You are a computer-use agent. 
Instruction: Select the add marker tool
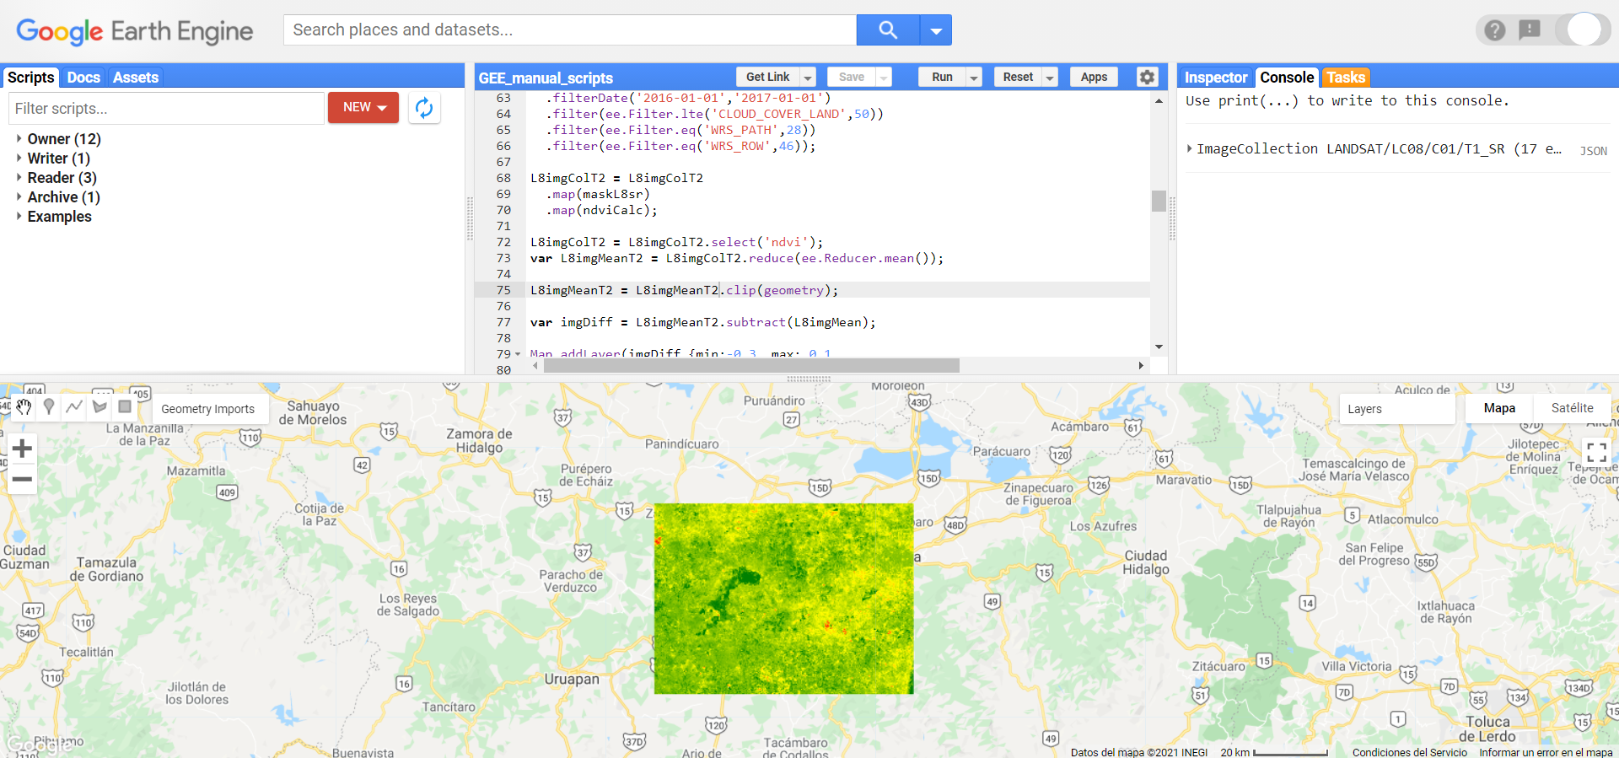(49, 407)
